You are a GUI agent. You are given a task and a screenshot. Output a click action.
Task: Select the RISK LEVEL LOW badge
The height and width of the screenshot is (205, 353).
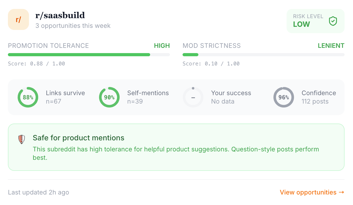315,21
